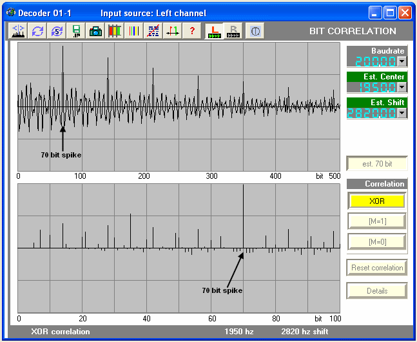Enable XOR correlation mode

coord(377,201)
